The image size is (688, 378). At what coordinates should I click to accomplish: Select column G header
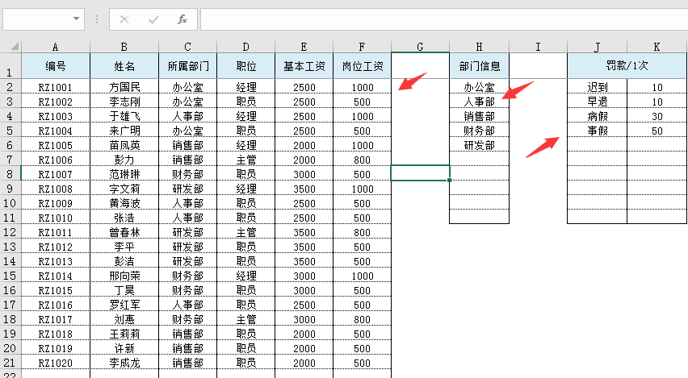(x=421, y=47)
